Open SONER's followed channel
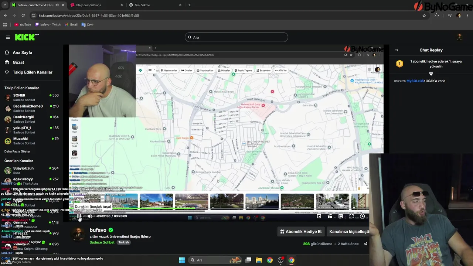This screenshot has height=266, width=473. click(x=31, y=98)
